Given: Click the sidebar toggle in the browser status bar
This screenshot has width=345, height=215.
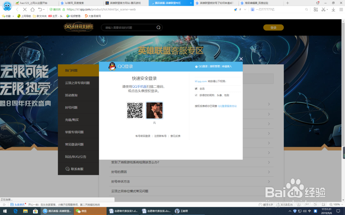Looking at the screenshot, I should pos(4,204).
